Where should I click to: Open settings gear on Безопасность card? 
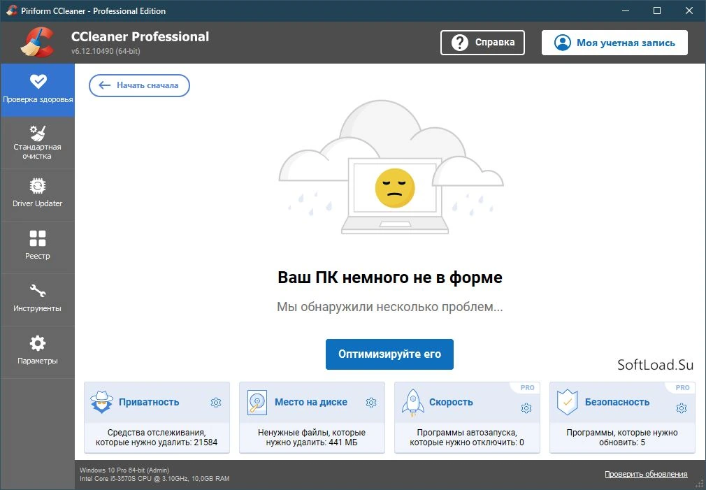pos(682,408)
